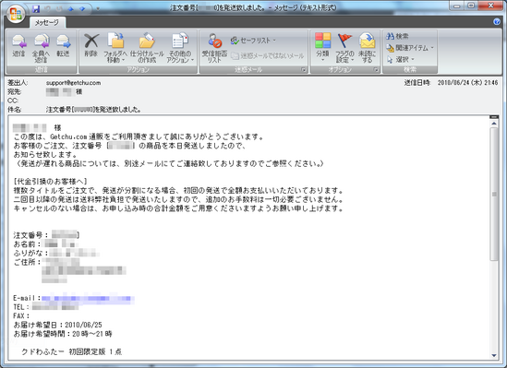Screen dimensions: 507x368
Task: Open Outlook help with the question mark icon
Action: 497,21
